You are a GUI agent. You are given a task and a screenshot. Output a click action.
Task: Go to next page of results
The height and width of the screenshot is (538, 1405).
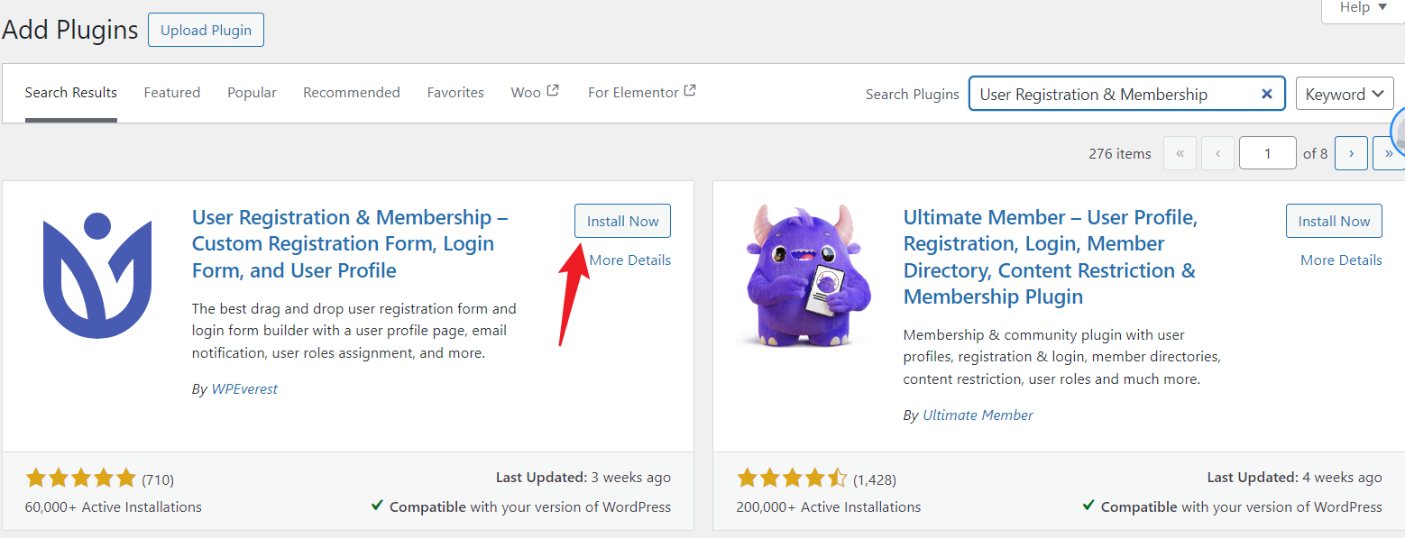click(x=1351, y=153)
